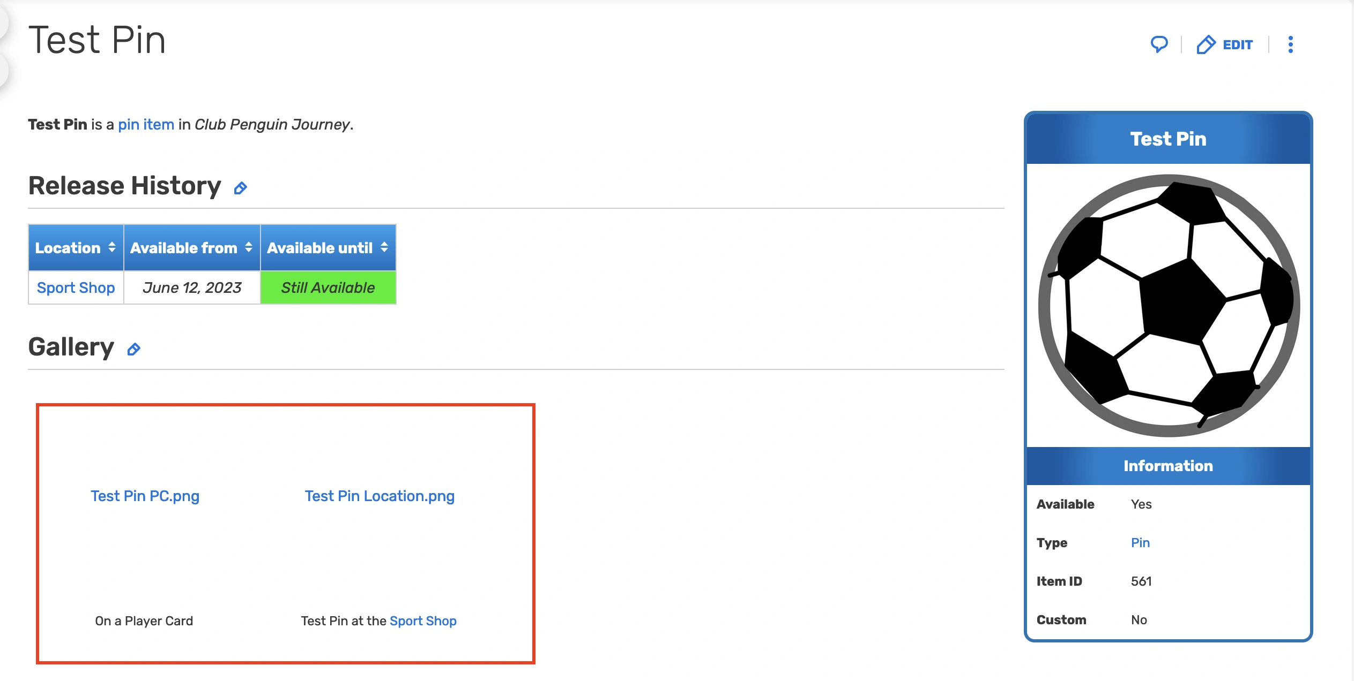Image resolution: width=1354 pixels, height=681 pixels.
Task: Click the EDIT pencil icon
Action: [x=1206, y=44]
